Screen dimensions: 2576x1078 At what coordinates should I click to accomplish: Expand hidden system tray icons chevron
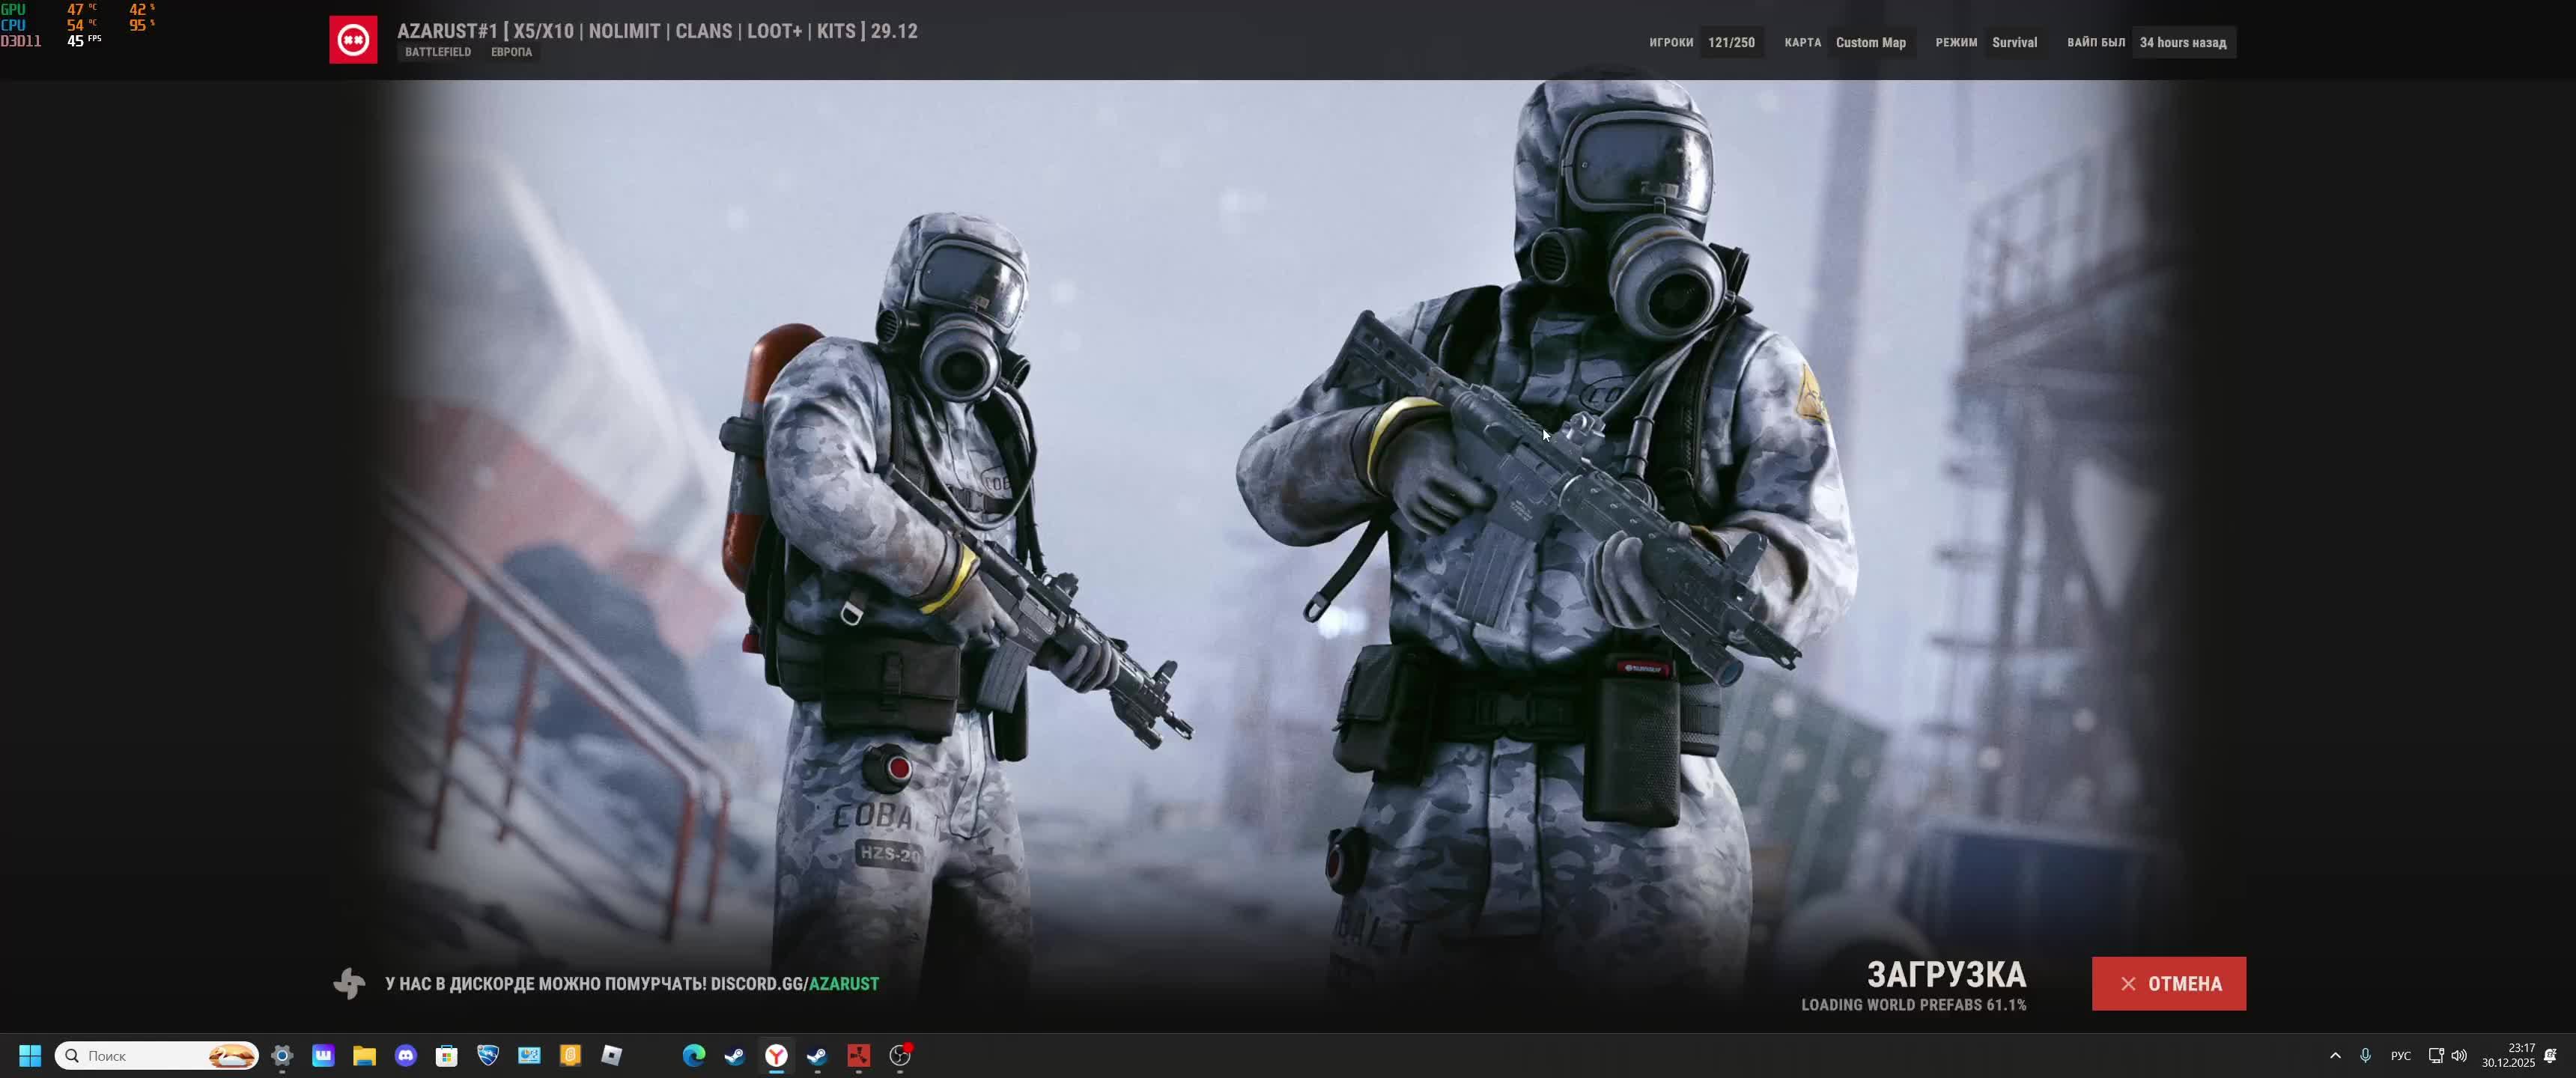point(2335,1055)
